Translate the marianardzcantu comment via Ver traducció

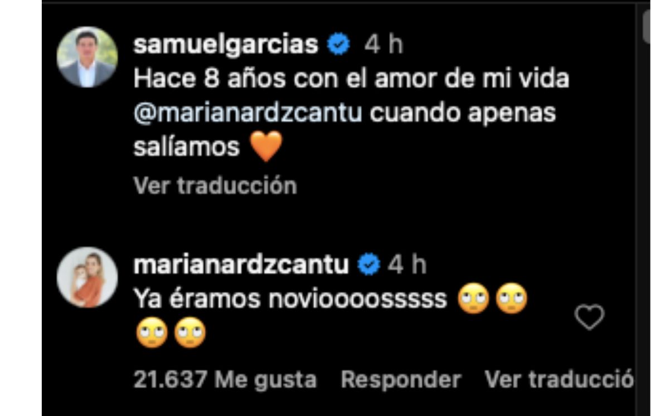click(559, 380)
